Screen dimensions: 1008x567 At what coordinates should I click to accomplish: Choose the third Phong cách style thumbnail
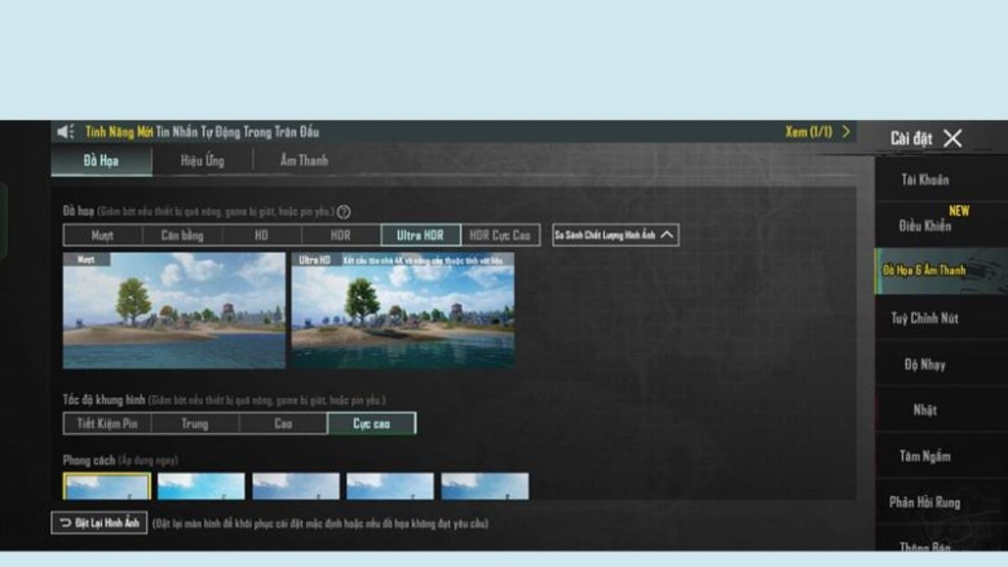click(x=296, y=486)
